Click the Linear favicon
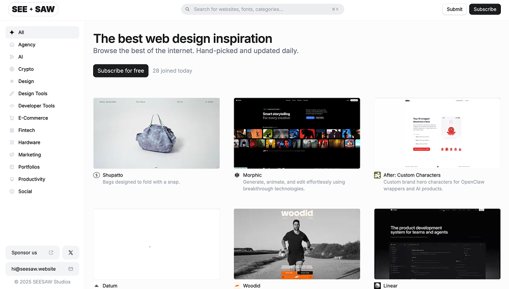The width and height of the screenshot is (509, 289). [377, 286]
